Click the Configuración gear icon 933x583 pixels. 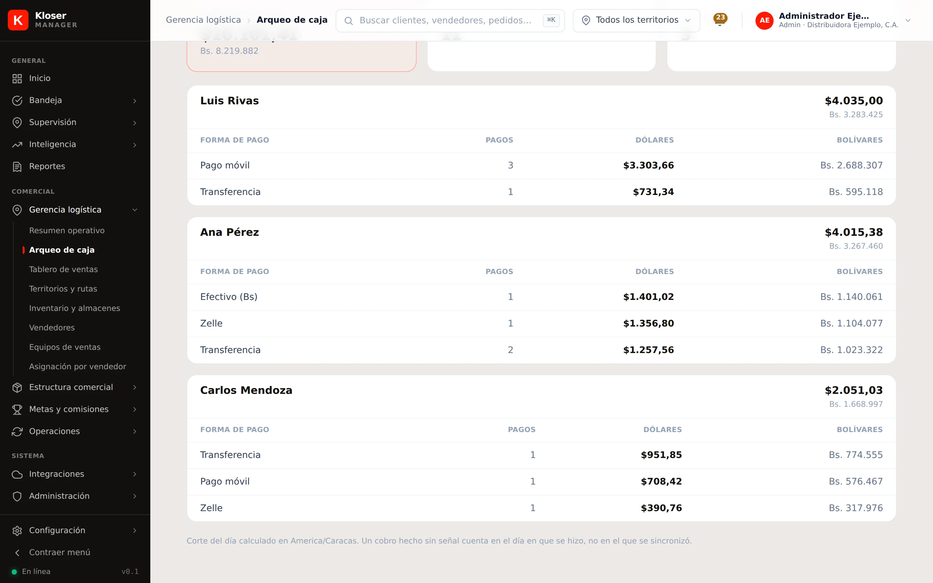point(17,530)
